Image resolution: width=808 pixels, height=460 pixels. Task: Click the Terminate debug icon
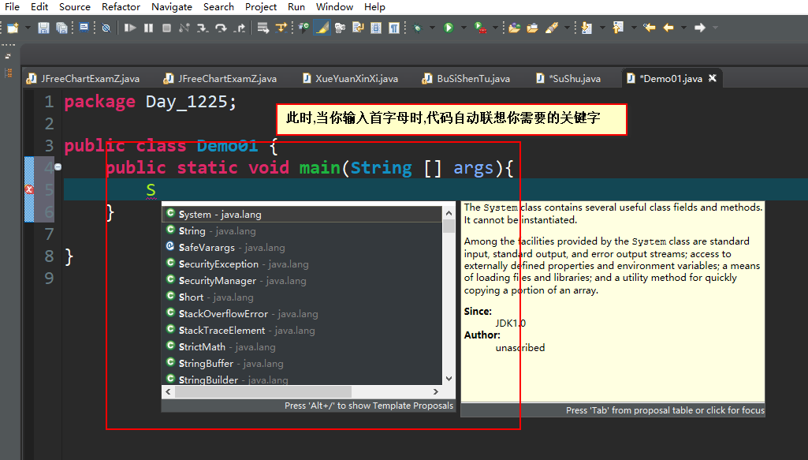(166, 28)
